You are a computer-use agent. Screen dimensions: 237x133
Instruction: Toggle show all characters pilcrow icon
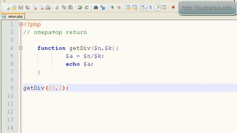(x=151, y=7)
